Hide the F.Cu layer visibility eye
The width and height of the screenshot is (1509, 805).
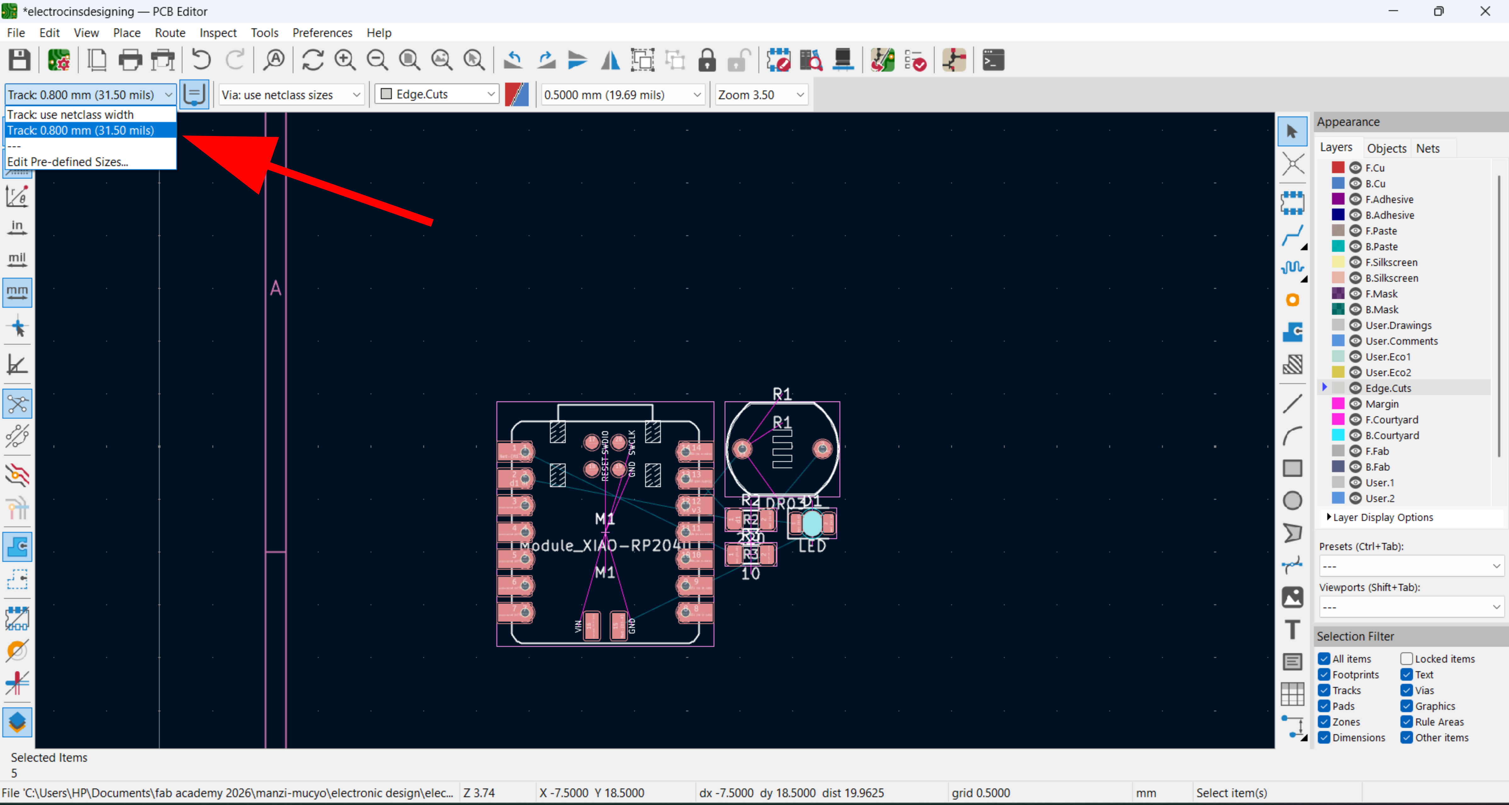coord(1355,167)
